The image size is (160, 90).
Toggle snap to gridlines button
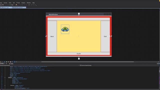point(9,62)
